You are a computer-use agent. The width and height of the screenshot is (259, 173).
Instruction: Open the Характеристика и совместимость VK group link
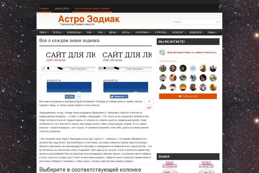click(x=192, y=52)
